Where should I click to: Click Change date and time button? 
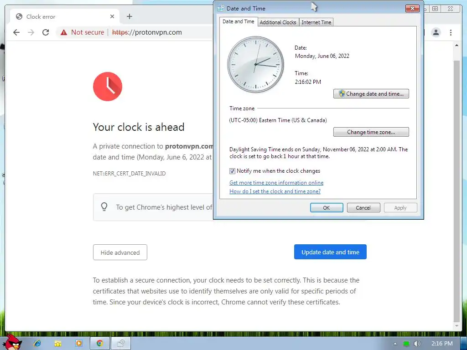click(x=371, y=94)
